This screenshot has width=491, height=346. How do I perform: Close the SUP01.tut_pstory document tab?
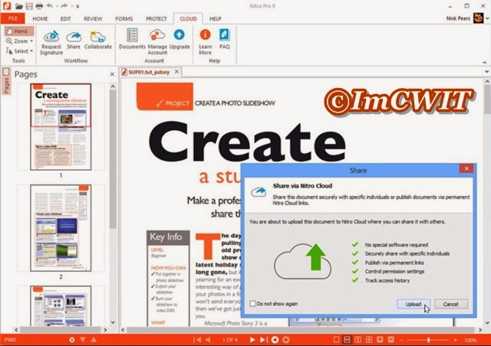coord(177,72)
